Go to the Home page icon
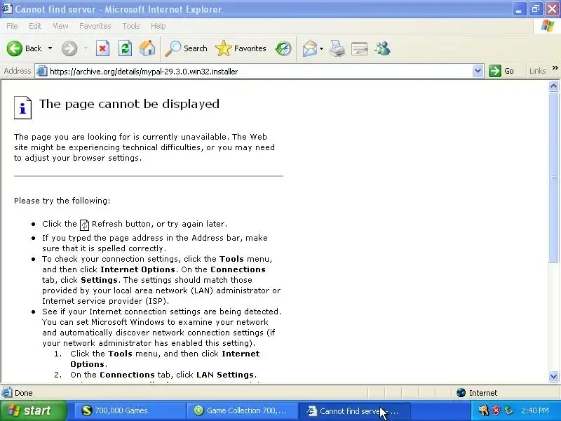The height and width of the screenshot is (421, 561). click(147, 48)
